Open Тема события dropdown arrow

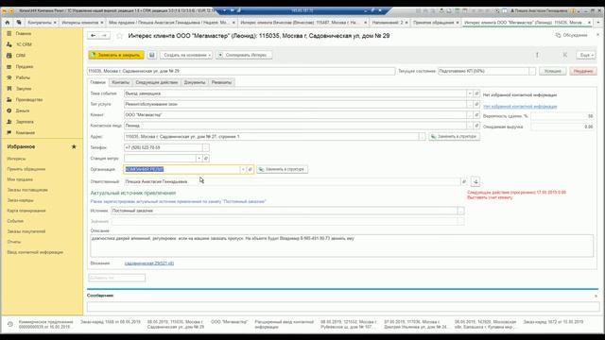(x=470, y=93)
